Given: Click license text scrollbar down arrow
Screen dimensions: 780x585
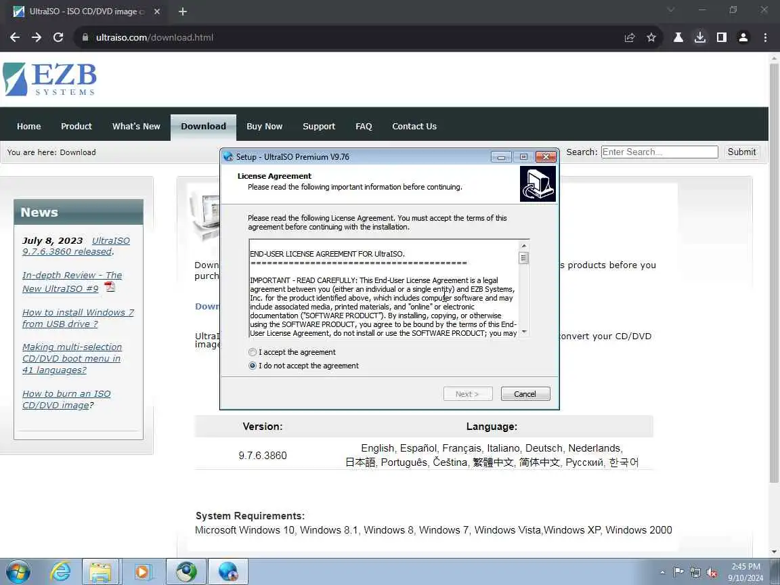Looking at the screenshot, I should pyautogui.click(x=523, y=332).
